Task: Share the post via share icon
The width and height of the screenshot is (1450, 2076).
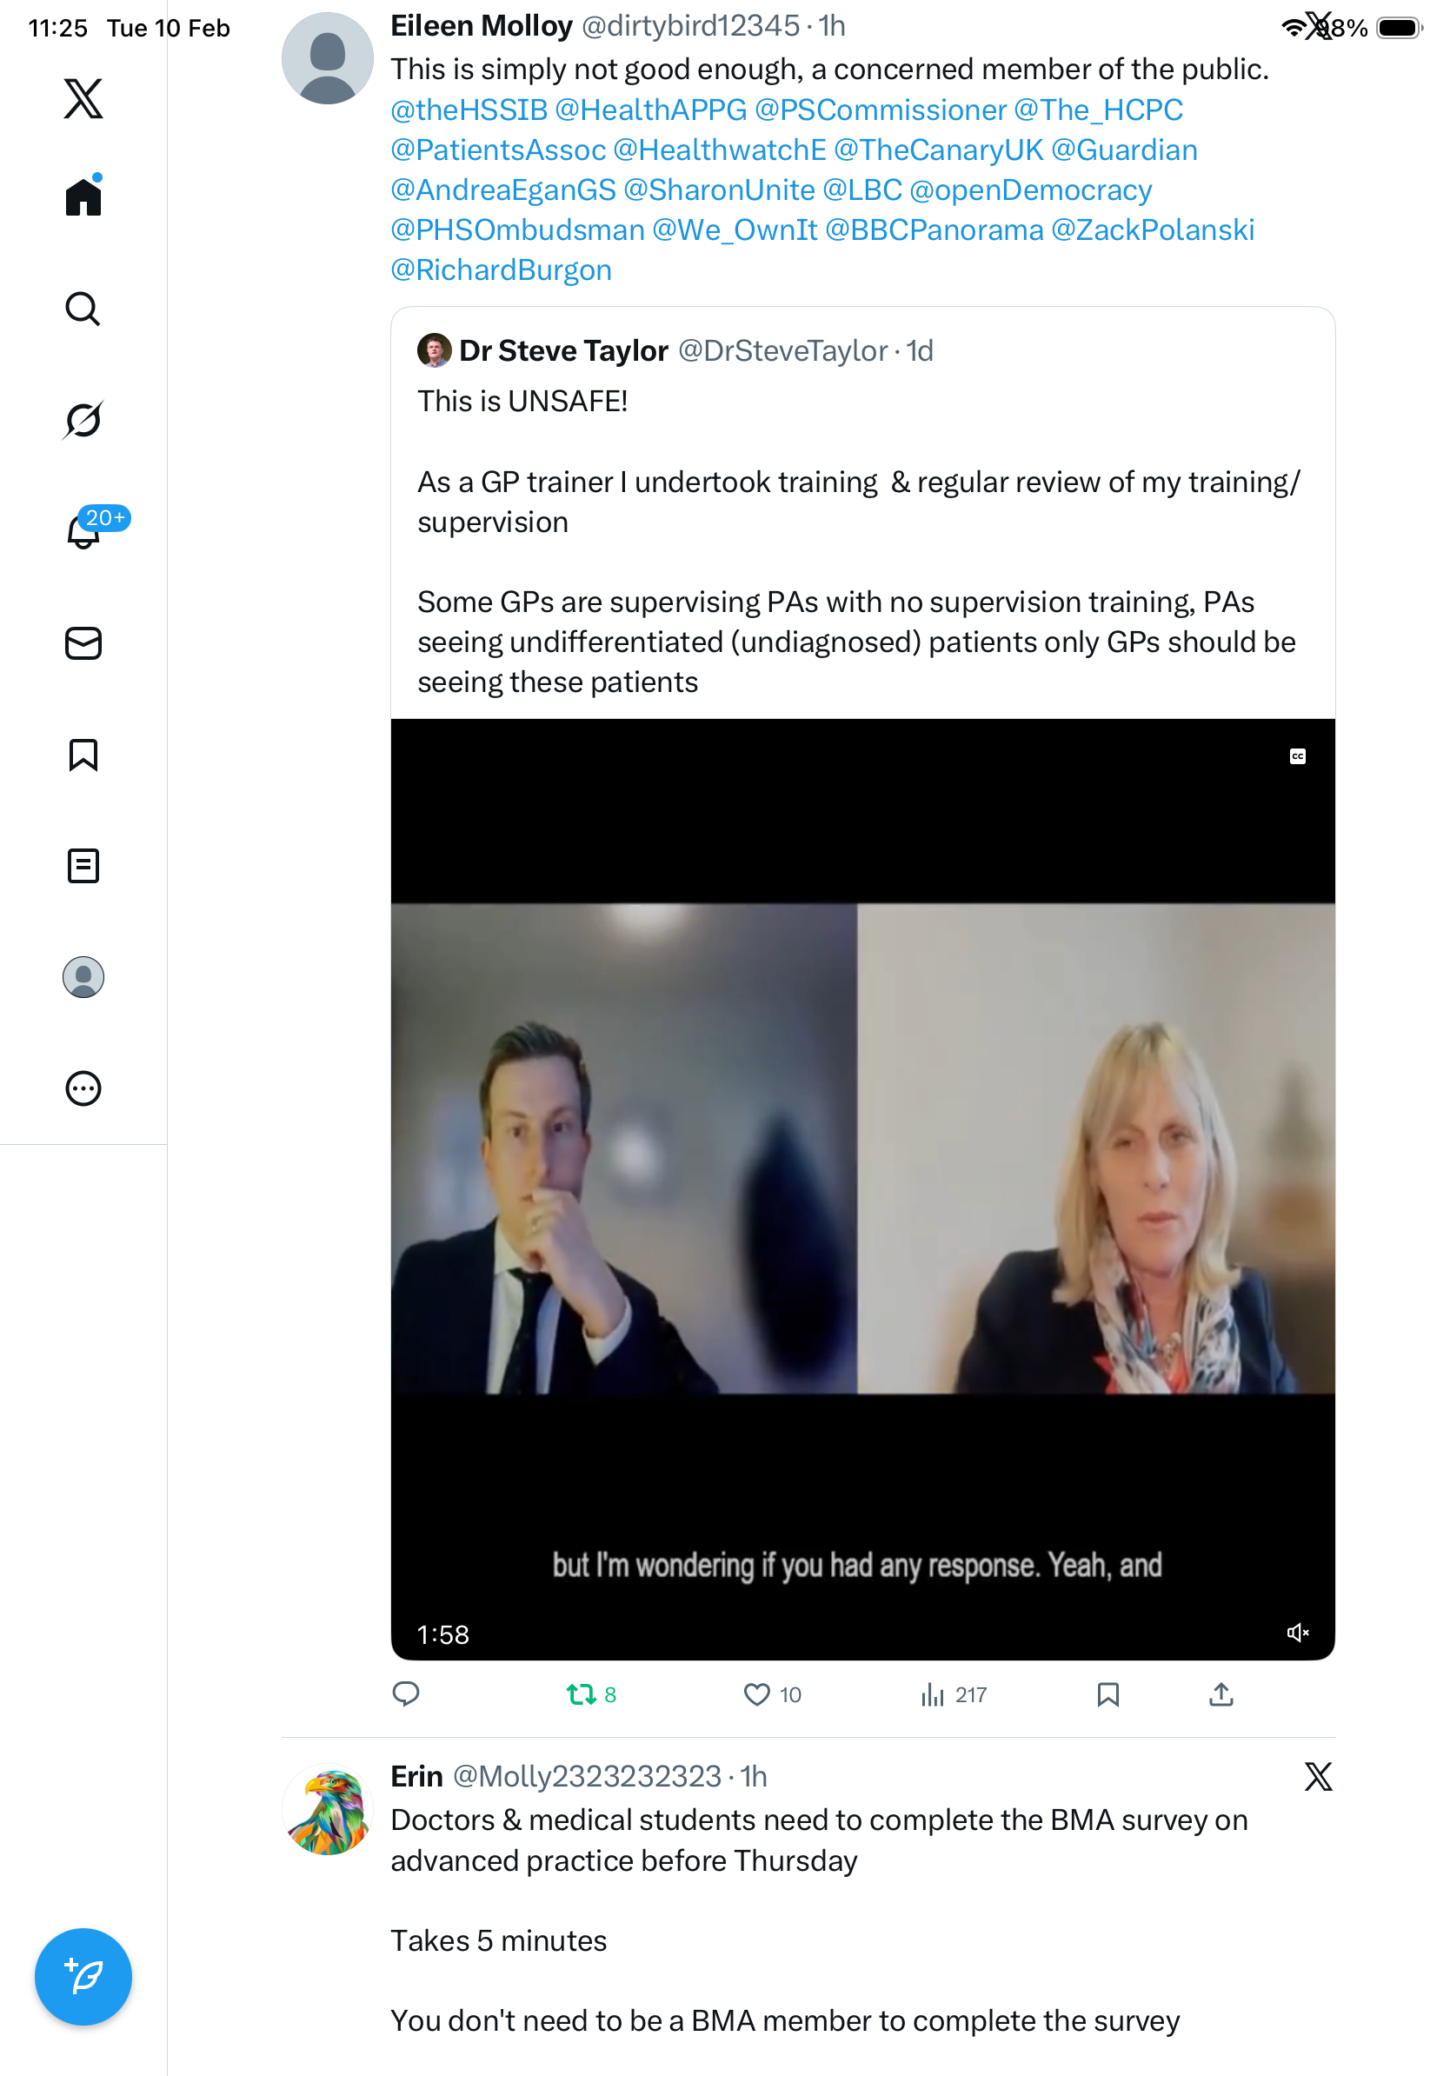Action: click(1221, 1693)
